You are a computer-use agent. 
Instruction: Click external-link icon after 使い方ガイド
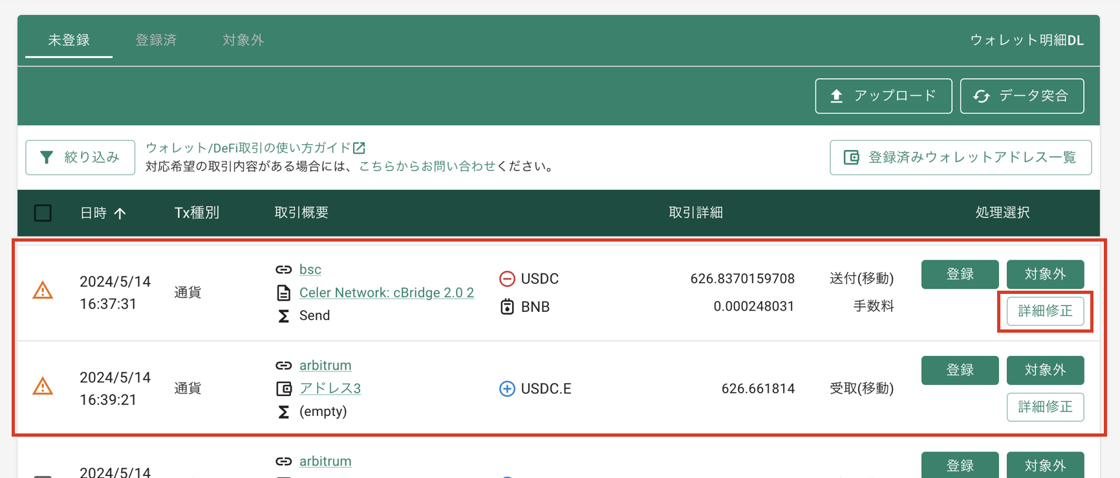(x=360, y=148)
